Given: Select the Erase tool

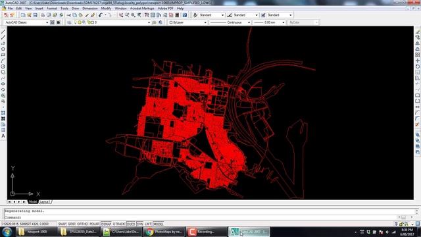Looking at the screenshot, I should 418,32.
